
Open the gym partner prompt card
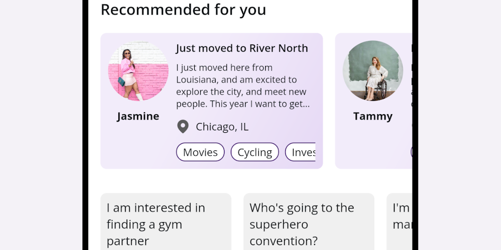[165, 224]
